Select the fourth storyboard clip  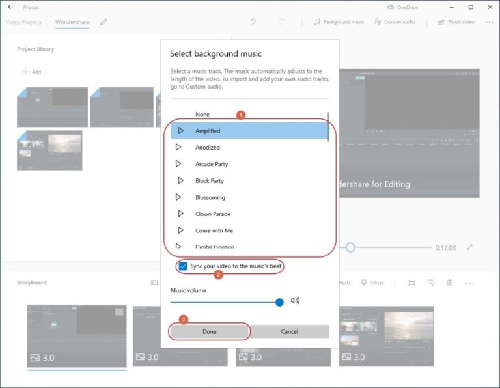387,336
